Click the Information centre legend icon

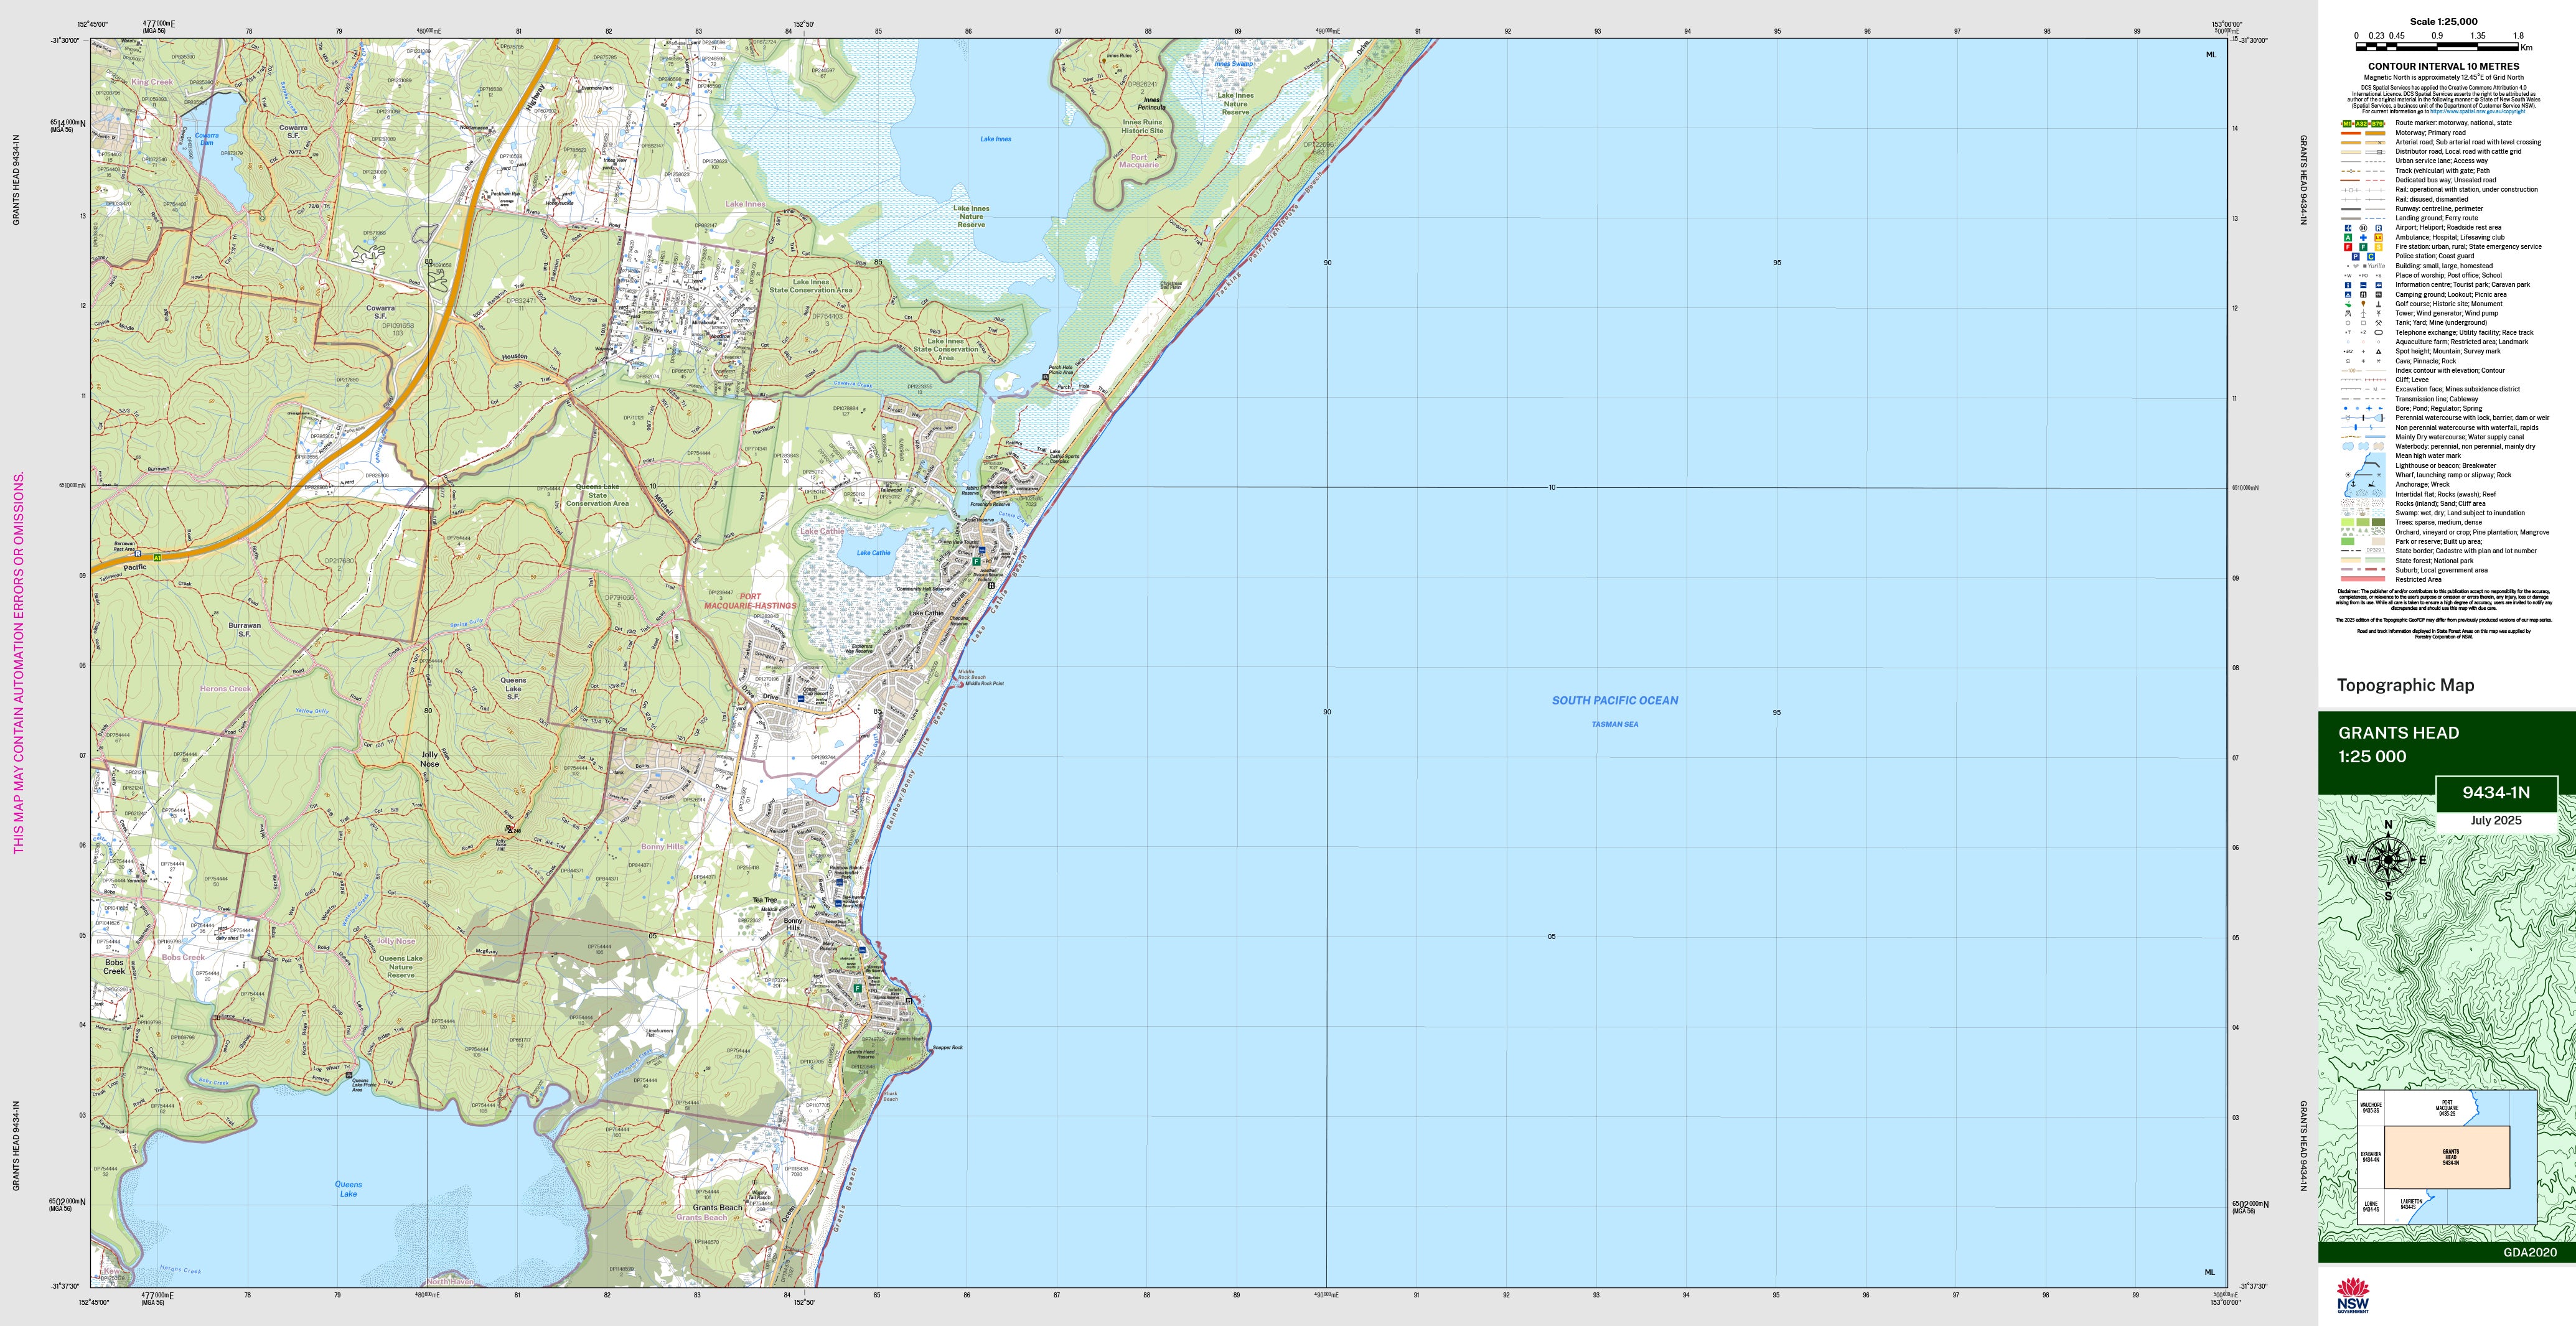[2348, 285]
